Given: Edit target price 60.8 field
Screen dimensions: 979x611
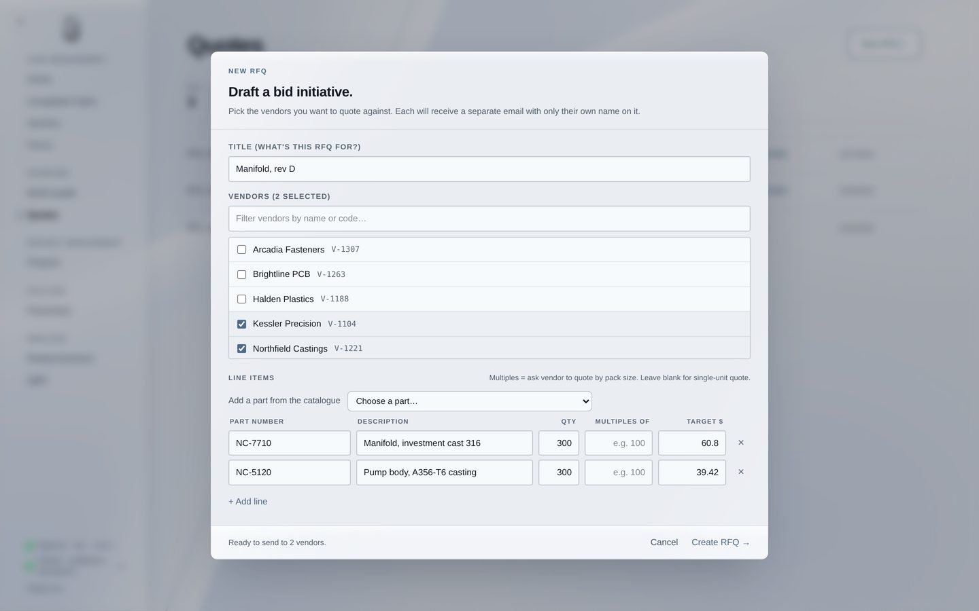Looking at the screenshot, I should pyautogui.click(x=692, y=443).
